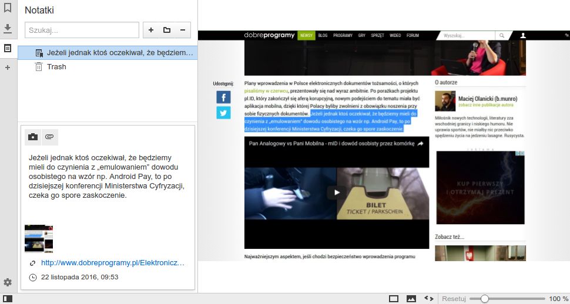Screen dimensions: 570x304
Task: Select the Notes panel icon
Action: [7, 48]
